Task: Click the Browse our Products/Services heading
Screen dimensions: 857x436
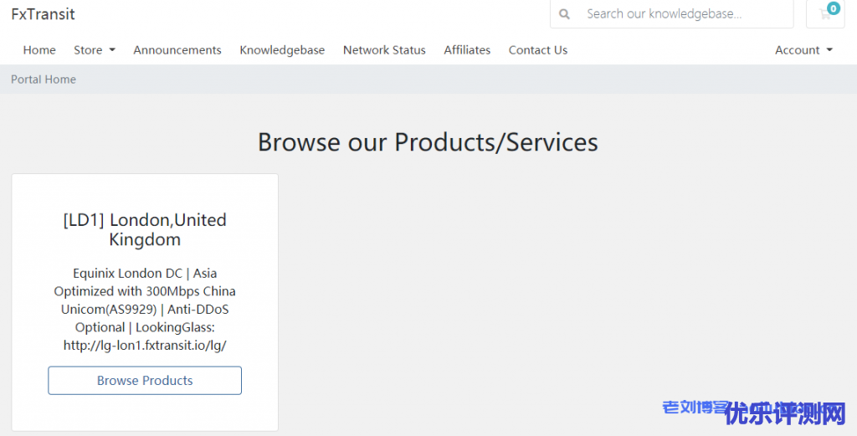Action: 428,141
